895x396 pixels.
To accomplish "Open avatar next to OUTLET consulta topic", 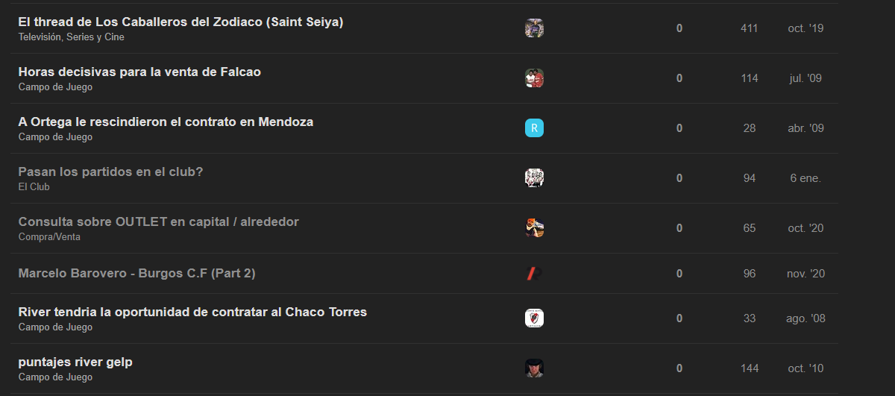I will pyautogui.click(x=534, y=228).
